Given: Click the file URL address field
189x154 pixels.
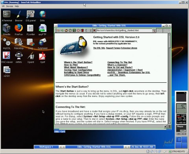Looking at the screenshot, I should click(x=124, y=30).
